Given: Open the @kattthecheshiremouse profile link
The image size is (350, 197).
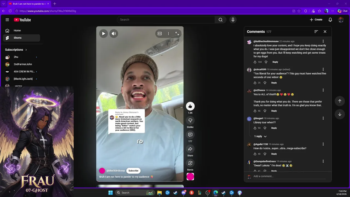Looking at the screenshot, I should pos(266,41).
